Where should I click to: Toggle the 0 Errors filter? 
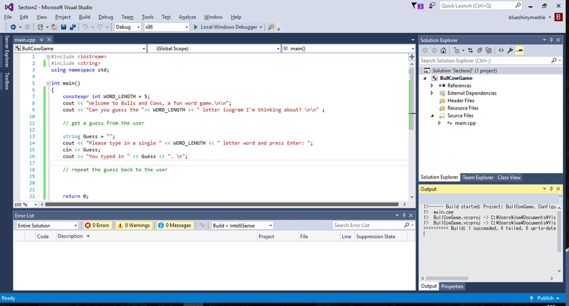[97, 226]
